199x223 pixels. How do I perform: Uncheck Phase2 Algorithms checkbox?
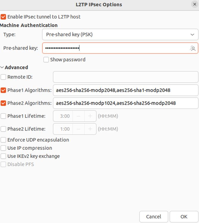4,103
